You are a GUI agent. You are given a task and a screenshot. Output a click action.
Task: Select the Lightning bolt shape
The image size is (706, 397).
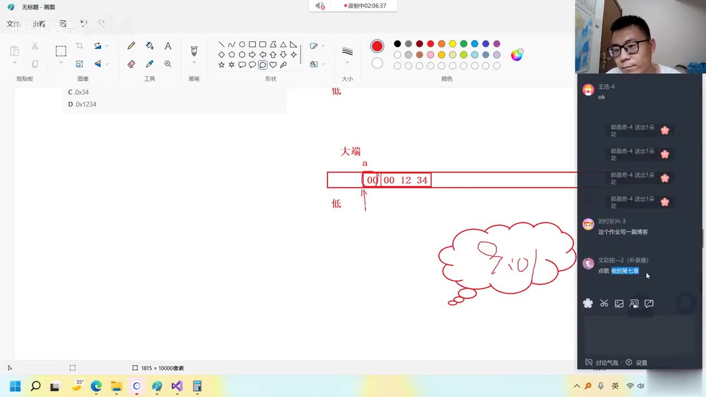tap(283, 65)
